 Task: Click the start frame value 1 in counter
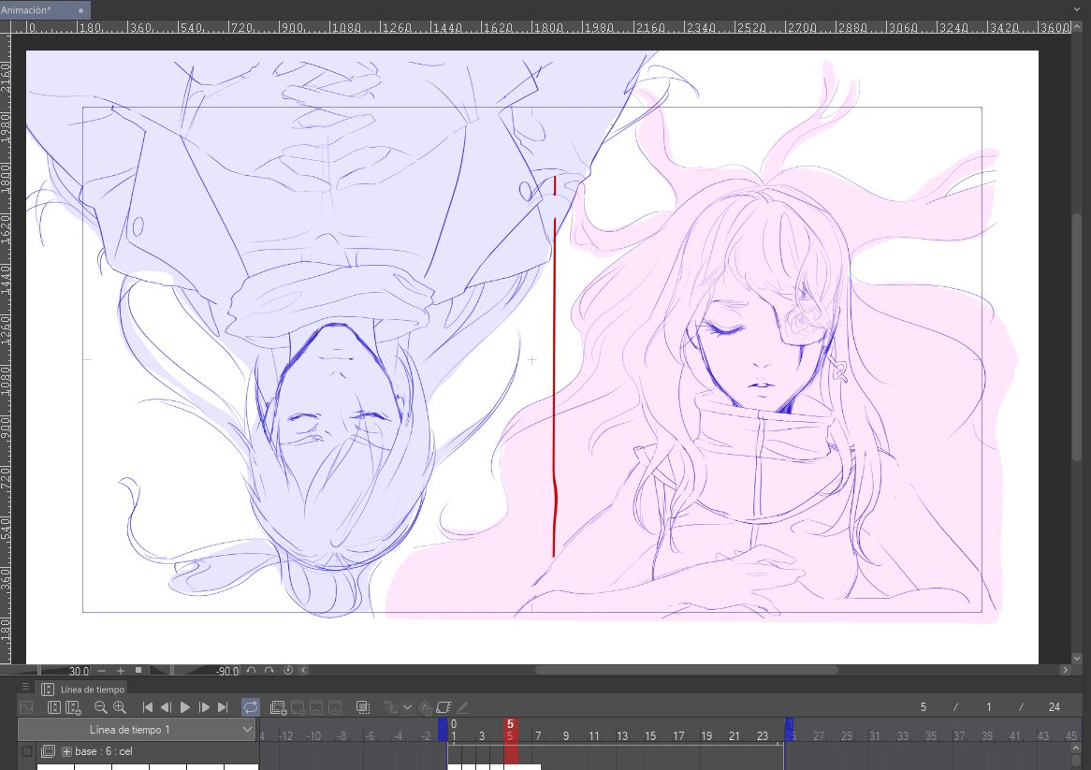tap(989, 706)
